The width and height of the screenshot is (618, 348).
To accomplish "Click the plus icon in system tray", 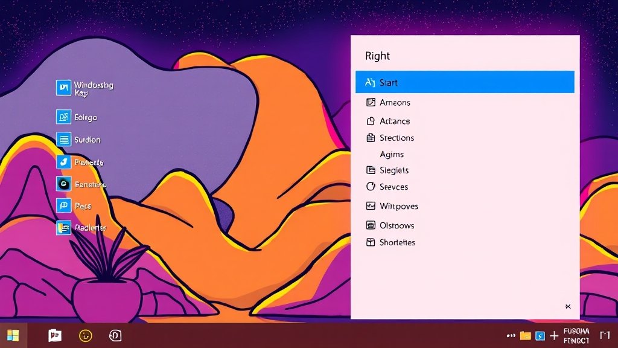I will tap(553, 335).
